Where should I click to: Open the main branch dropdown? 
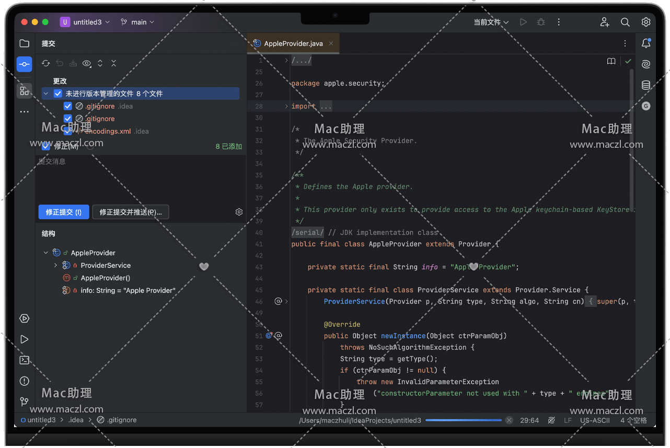[x=137, y=22]
